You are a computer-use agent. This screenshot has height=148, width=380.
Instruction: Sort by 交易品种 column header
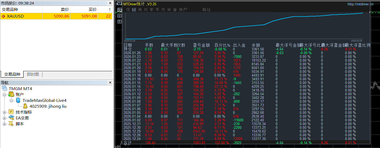[x=21, y=9]
